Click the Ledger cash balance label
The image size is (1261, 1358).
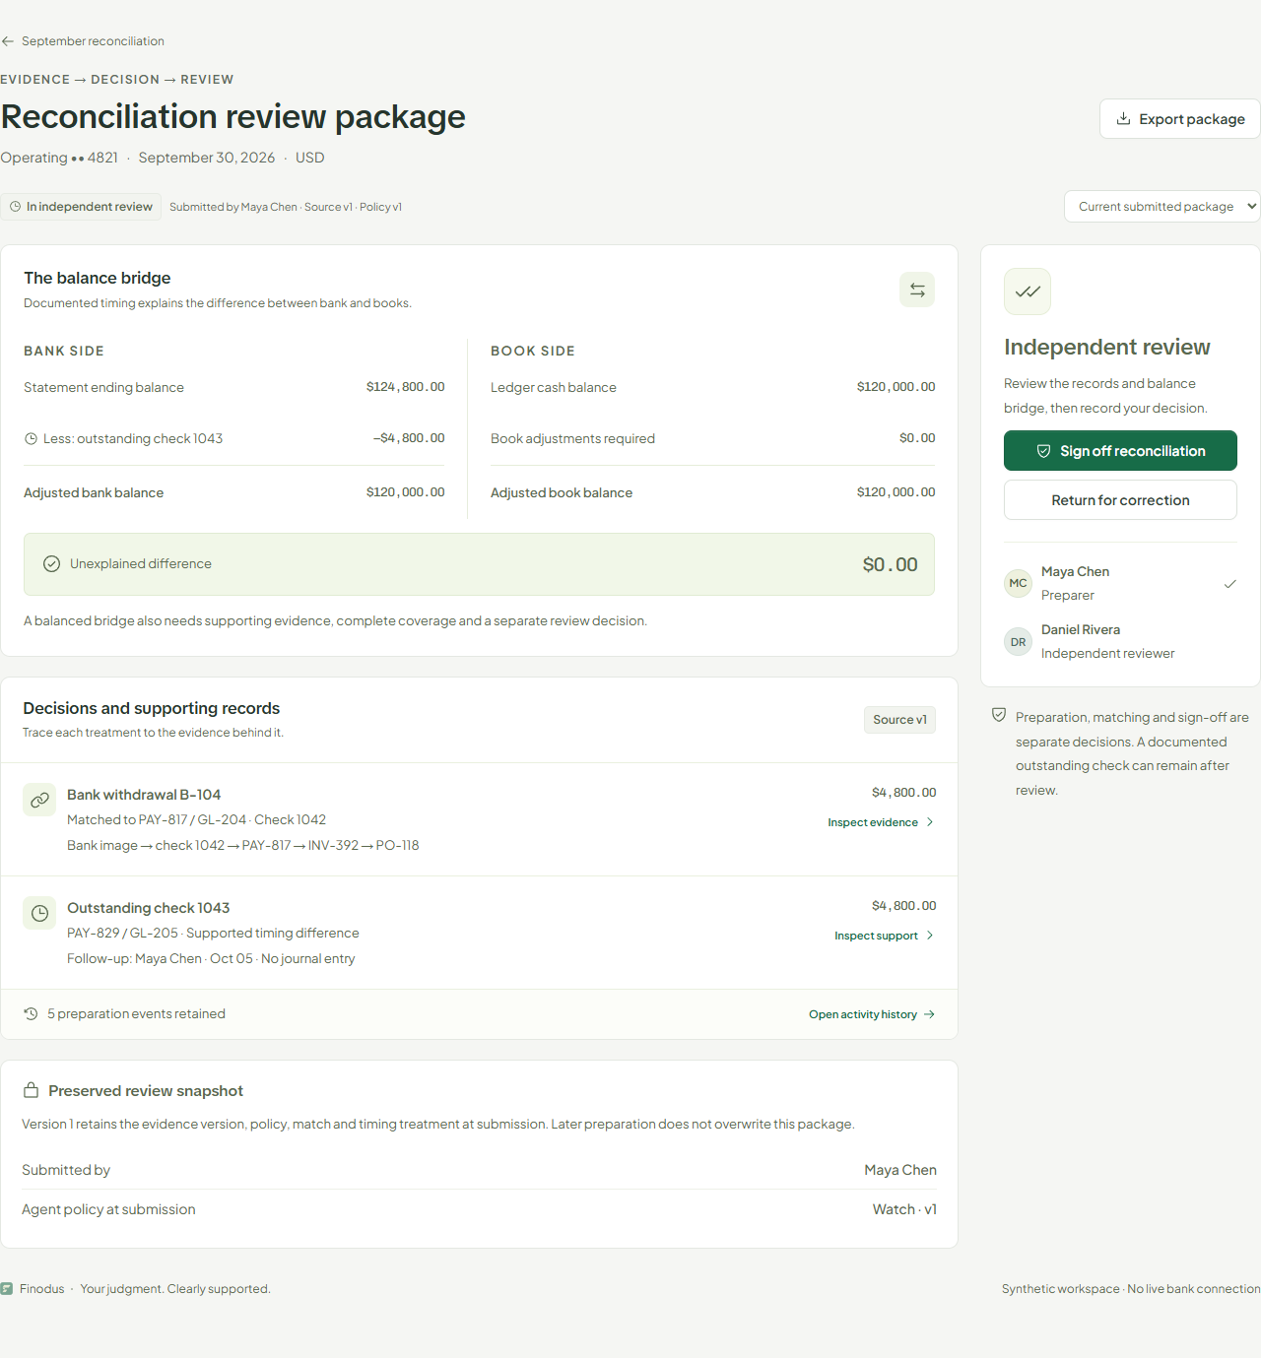point(554,388)
